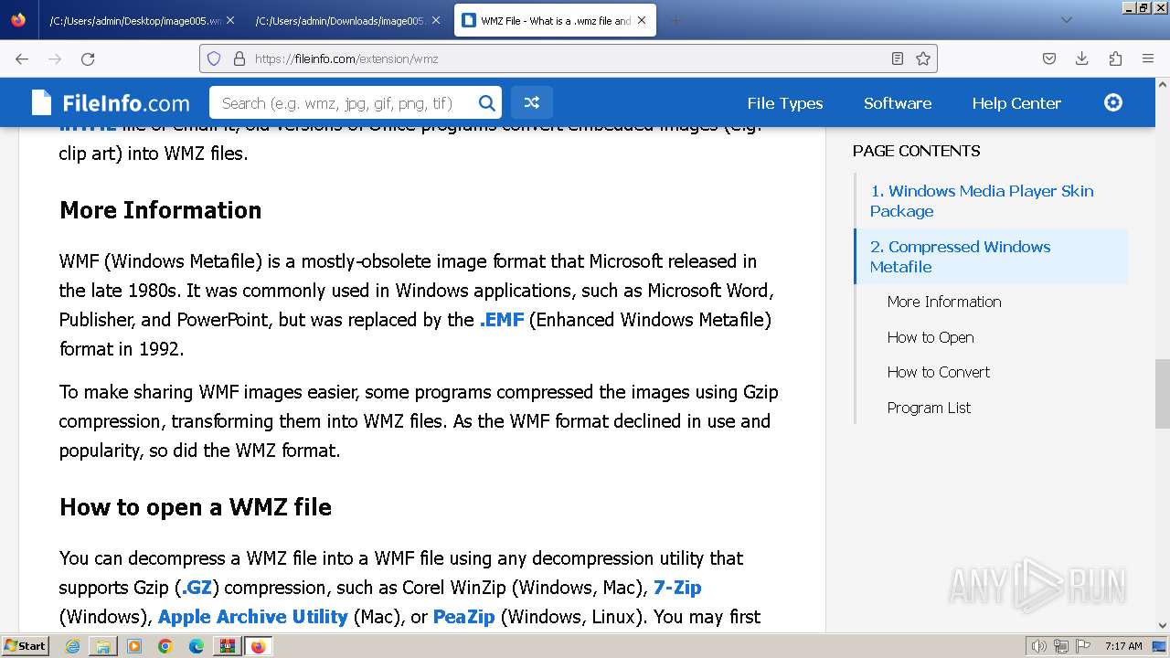Open the Windows Start button
1170x658 pixels.
point(26,646)
